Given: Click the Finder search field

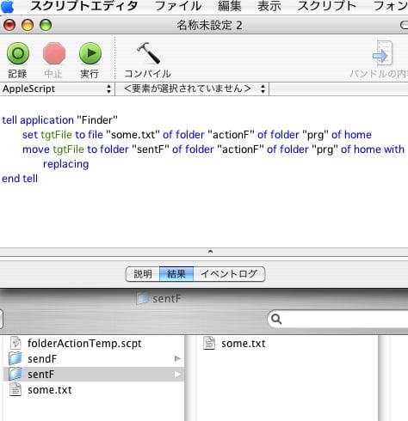Looking at the screenshot, I should 338,319.
